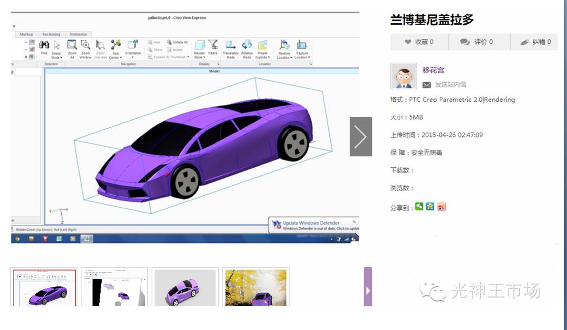Click the Windows Defender flag notification icon
The height and width of the screenshot is (330, 567).
click(277, 225)
